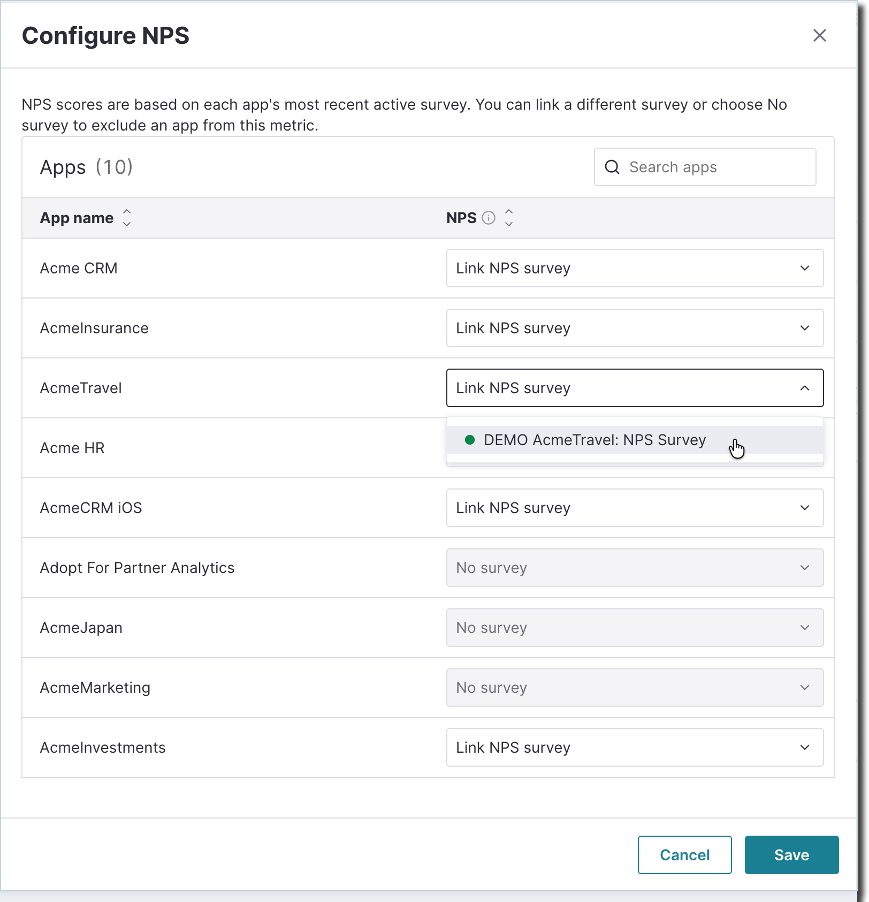
Task: Open Acme CRM survey dropdown
Action: (635, 268)
